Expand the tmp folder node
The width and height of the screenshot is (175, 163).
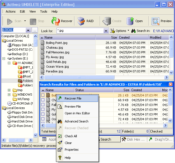click(x=9, y=90)
